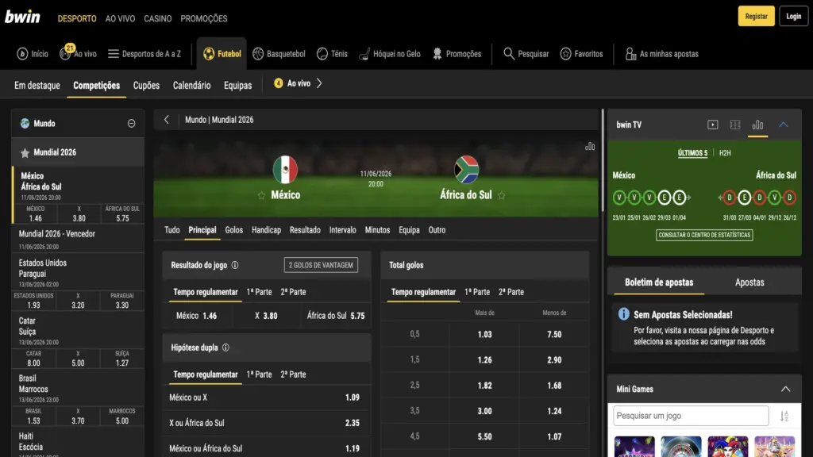813x457 pixels.
Task: Open bwin TV video player icon
Action: 712,125
